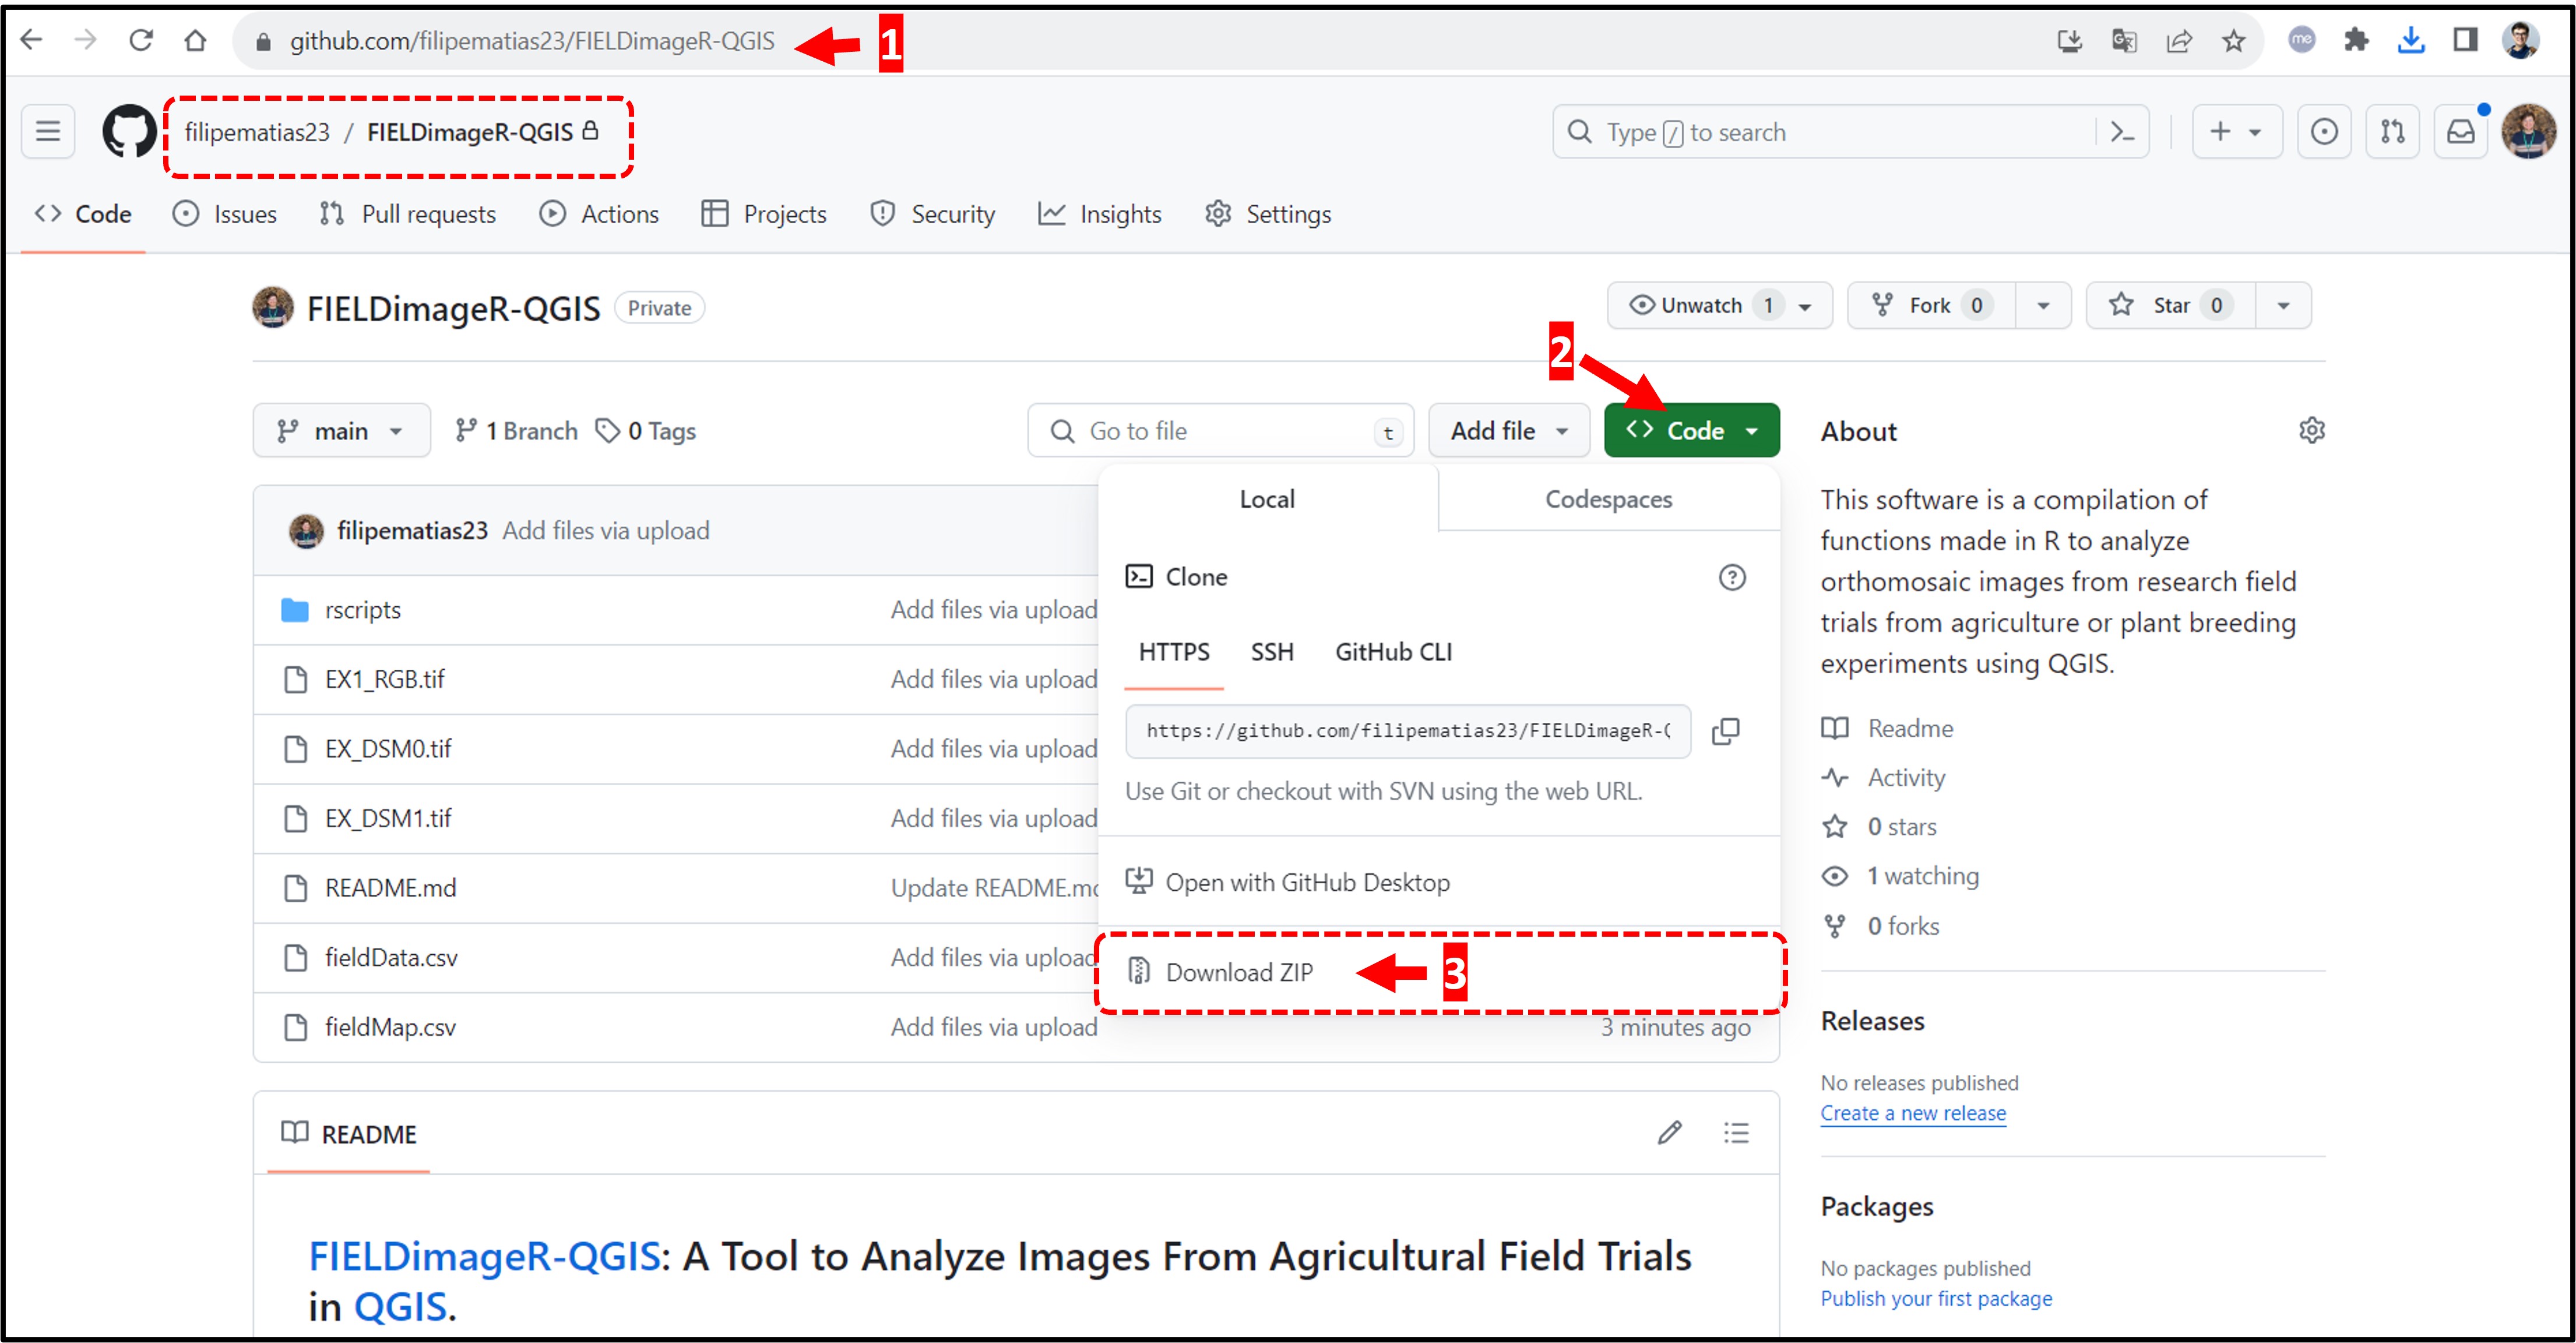The image size is (2576, 1343).
Task: Open the Clone help question mark
Action: coord(1731,577)
